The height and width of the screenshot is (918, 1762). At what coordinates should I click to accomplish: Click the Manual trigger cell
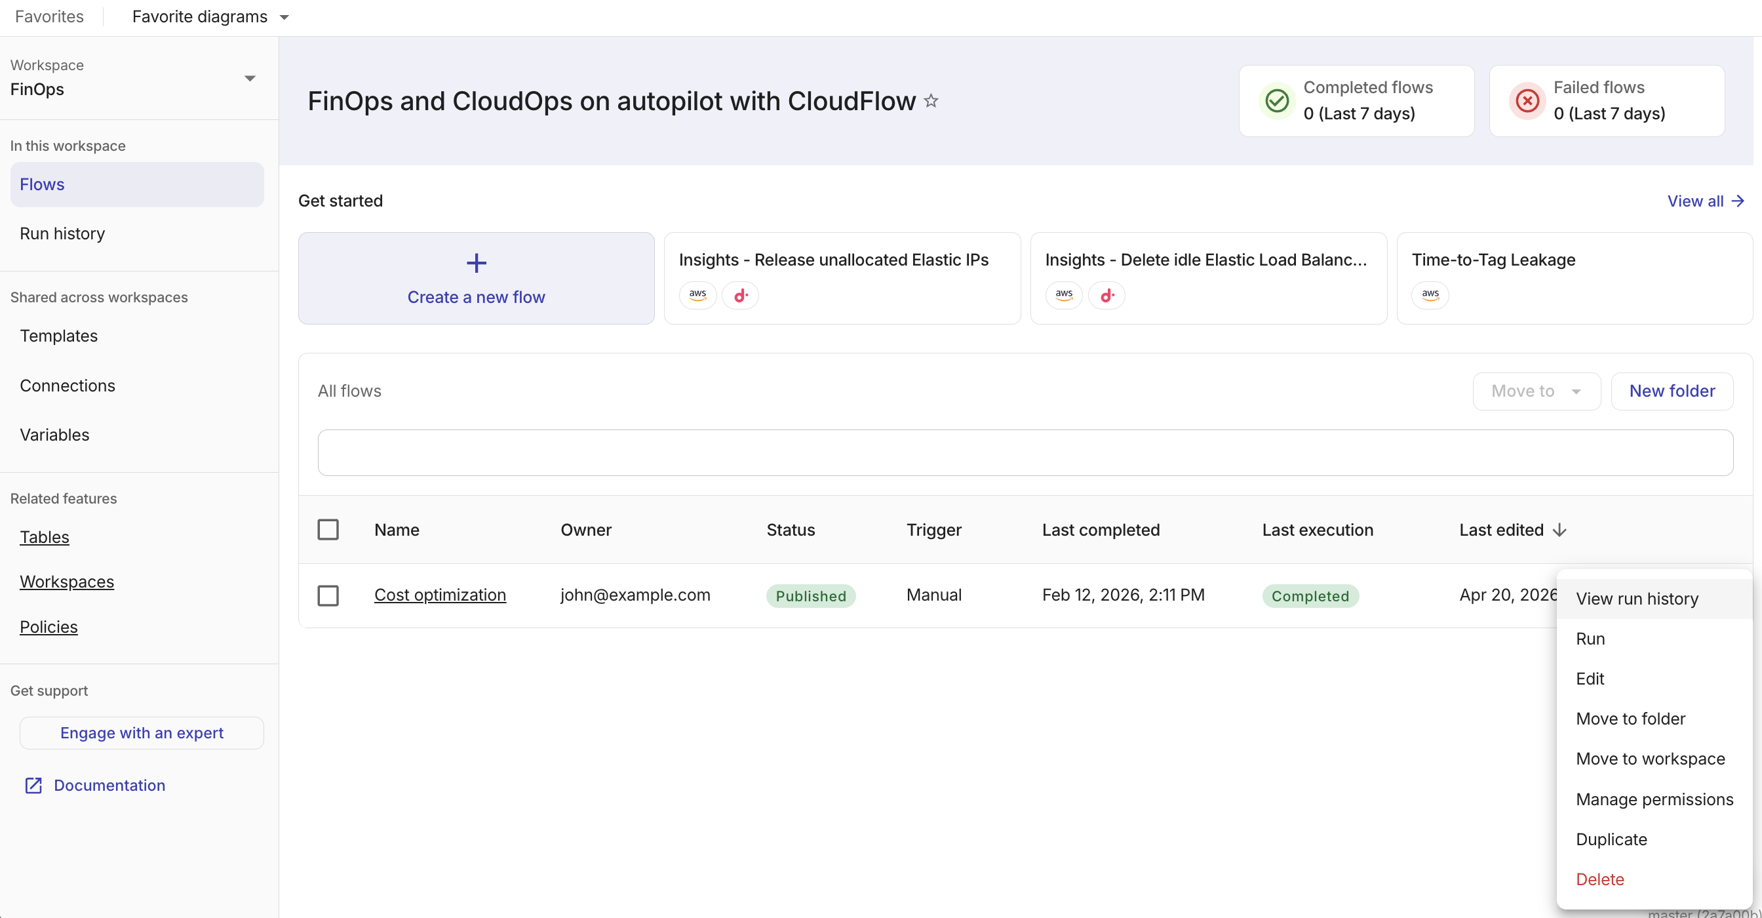[x=933, y=595]
